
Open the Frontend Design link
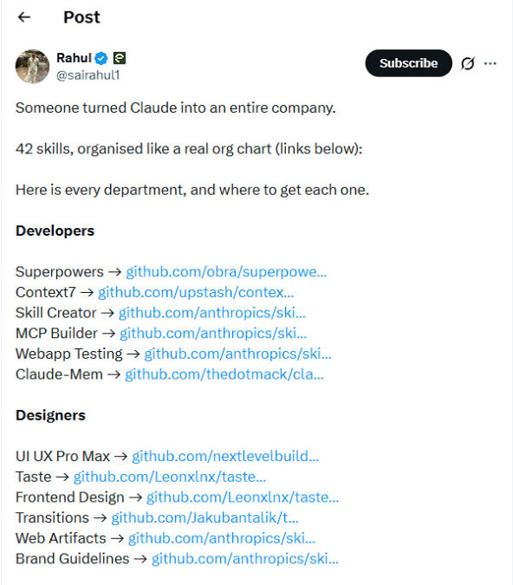(243, 497)
